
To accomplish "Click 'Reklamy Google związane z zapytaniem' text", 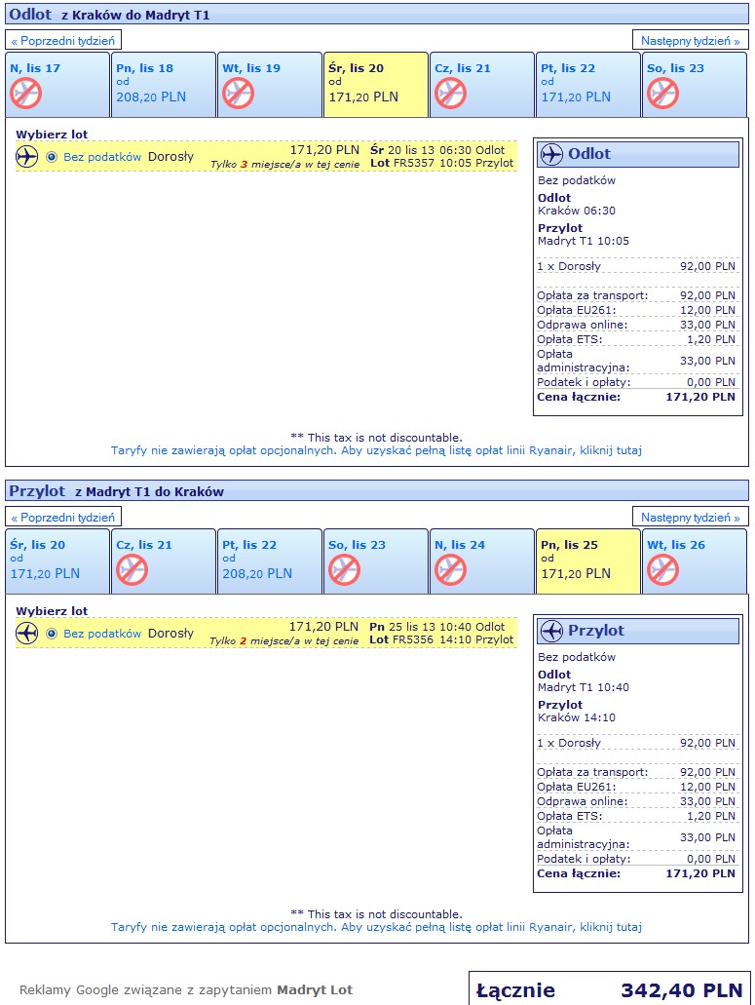I will (x=145, y=990).
